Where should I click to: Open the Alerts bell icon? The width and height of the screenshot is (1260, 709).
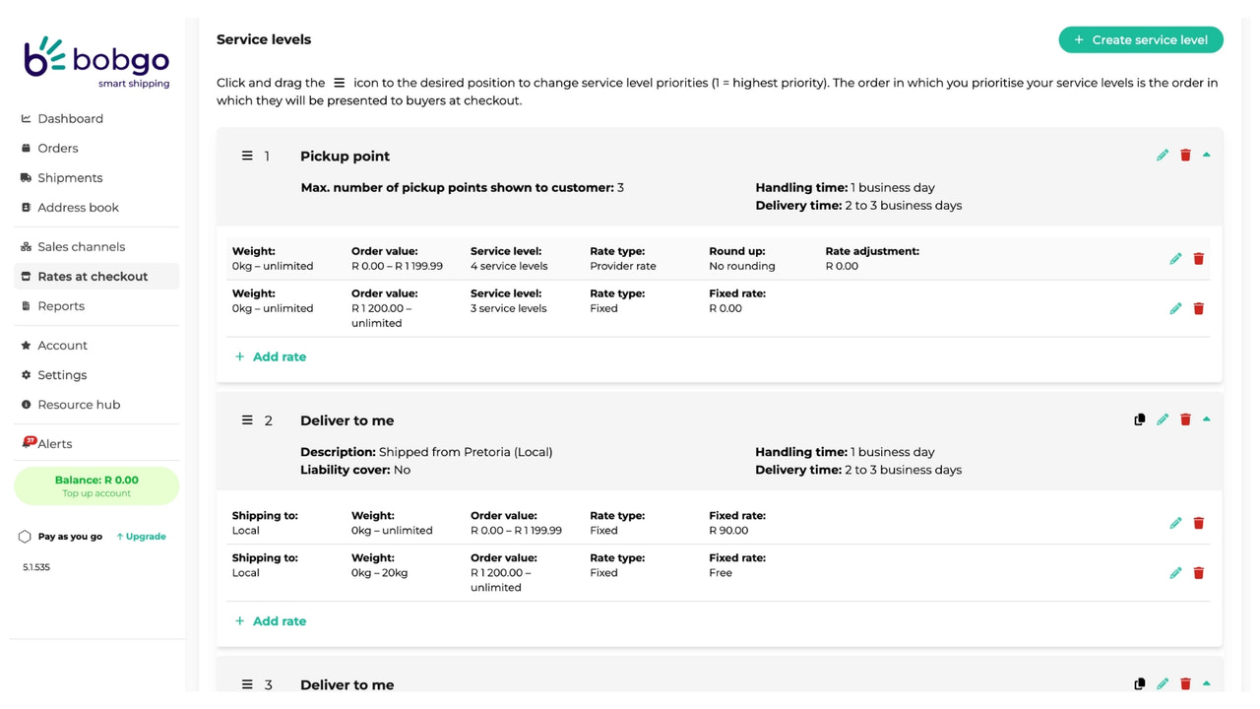click(29, 443)
